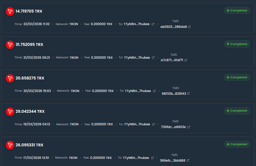The width and height of the screenshot is (256, 166).
Task: Open external link icon beside TxID ab3923...286da8
Action: click(189, 27)
